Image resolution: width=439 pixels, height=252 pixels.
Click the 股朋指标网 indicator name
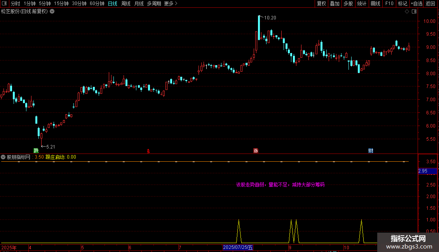click(x=19, y=157)
